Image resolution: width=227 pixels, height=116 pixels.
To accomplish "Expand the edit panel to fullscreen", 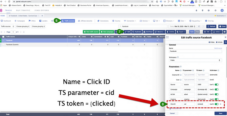I will click(167, 38).
